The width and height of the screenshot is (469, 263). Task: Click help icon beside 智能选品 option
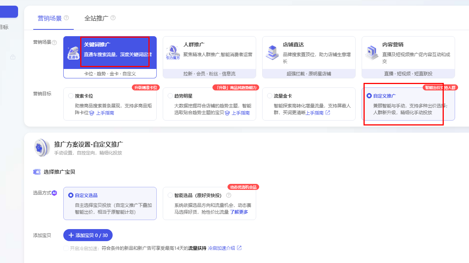tap(228, 195)
